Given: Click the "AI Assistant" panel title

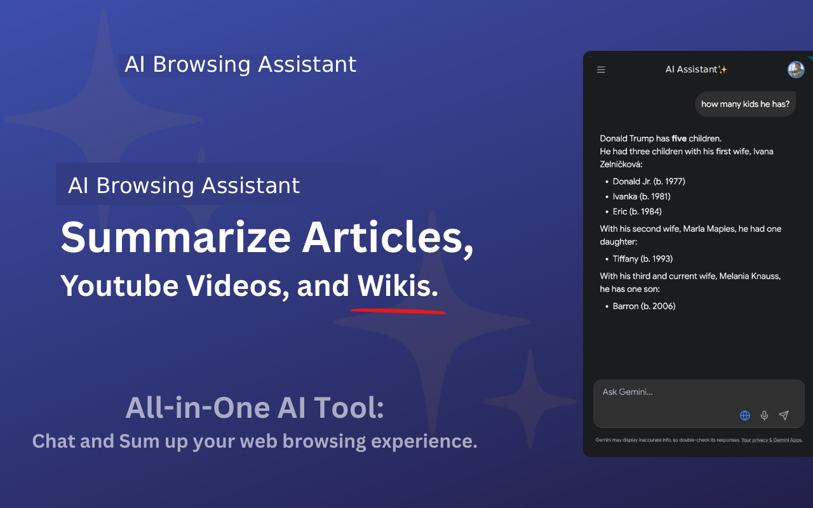Looking at the screenshot, I should pyautogui.click(x=696, y=70).
